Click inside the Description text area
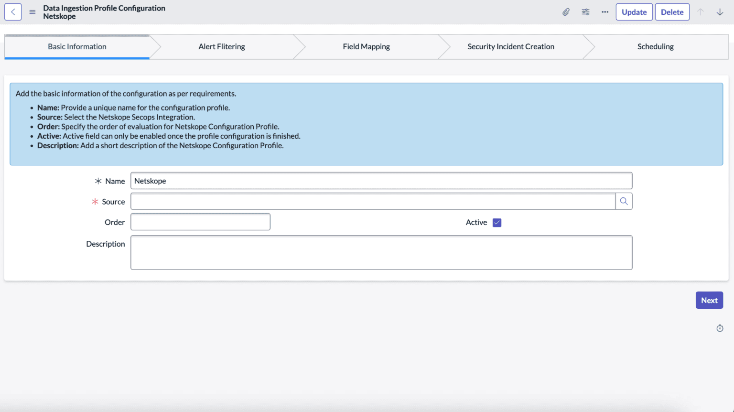 click(x=381, y=252)
